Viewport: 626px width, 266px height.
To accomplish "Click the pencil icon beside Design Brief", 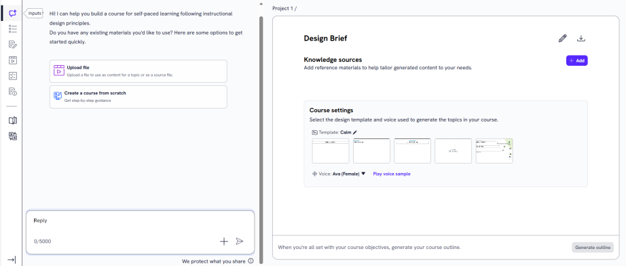I will click(x=563, y=38).
